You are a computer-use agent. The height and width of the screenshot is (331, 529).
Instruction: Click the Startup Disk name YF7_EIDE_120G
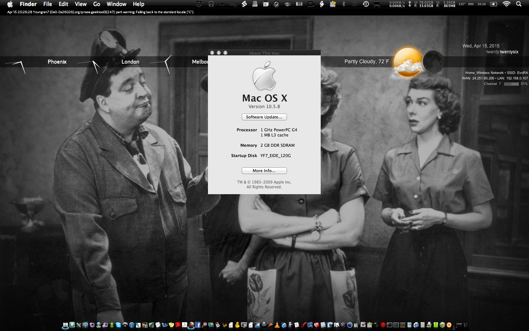[276, 156]
